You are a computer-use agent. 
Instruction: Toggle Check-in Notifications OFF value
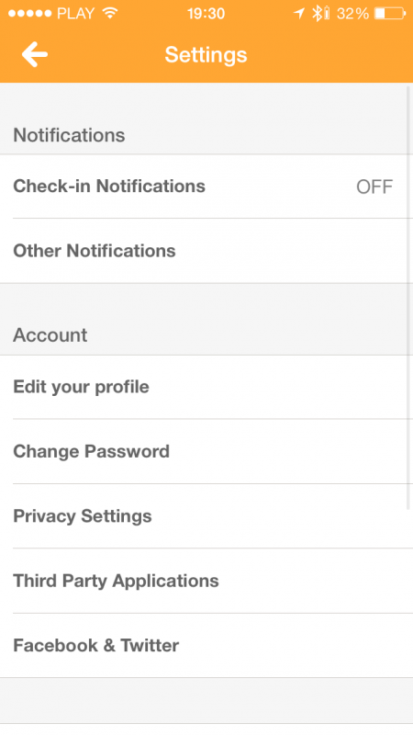(374, 187)
